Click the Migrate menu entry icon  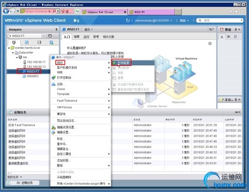54,84
